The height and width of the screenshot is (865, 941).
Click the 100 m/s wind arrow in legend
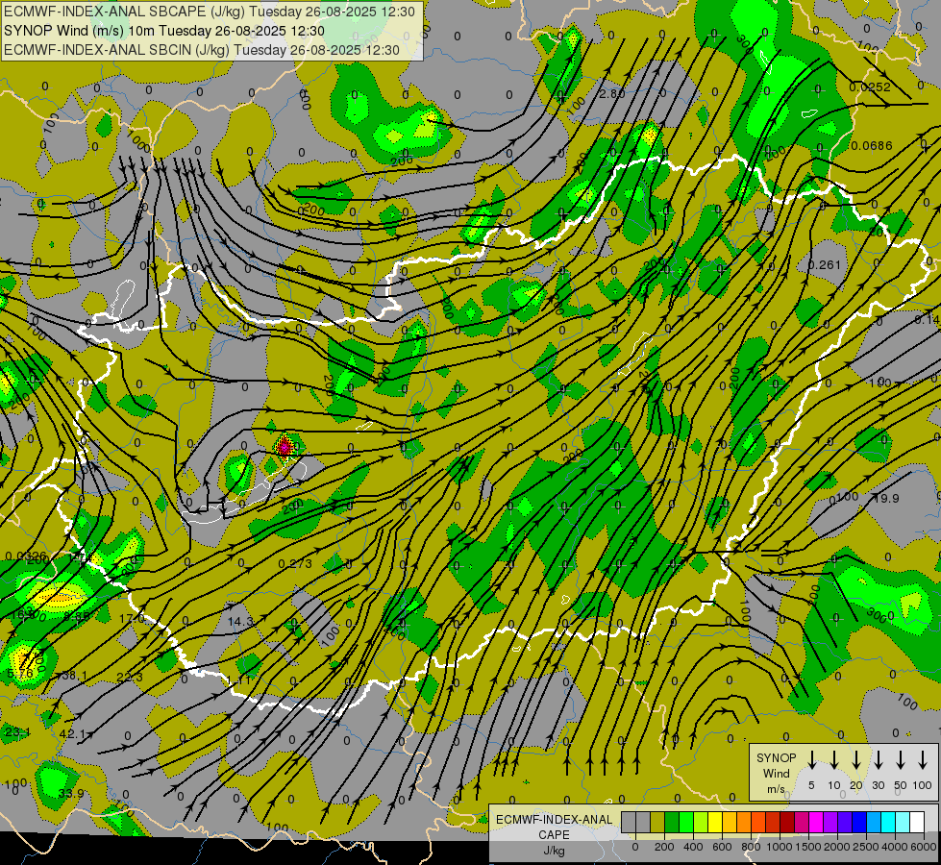[x=923, y=760]
